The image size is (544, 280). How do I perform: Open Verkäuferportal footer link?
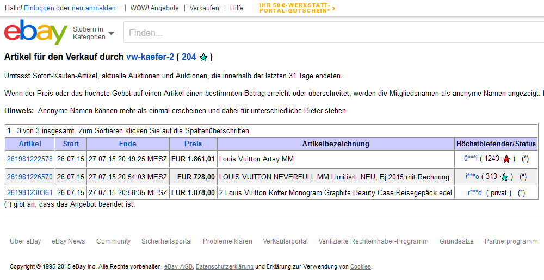click(285, 241)
